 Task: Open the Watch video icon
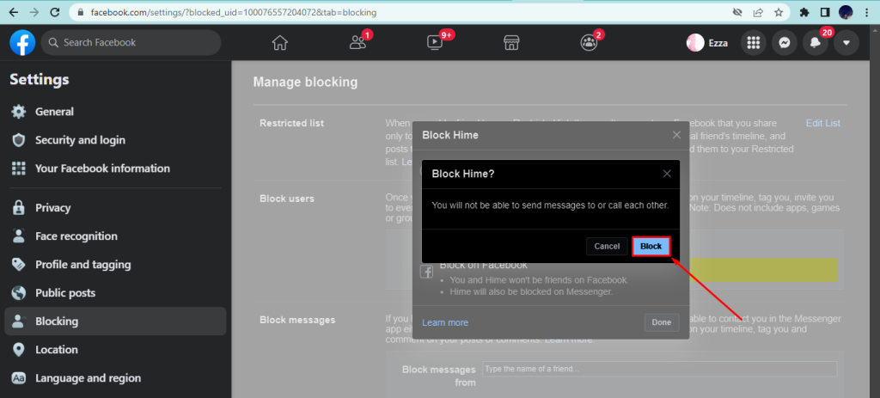[x=434, y=43]
